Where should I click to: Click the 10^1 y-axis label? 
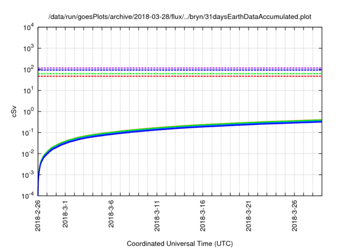[x=28, y=91]
